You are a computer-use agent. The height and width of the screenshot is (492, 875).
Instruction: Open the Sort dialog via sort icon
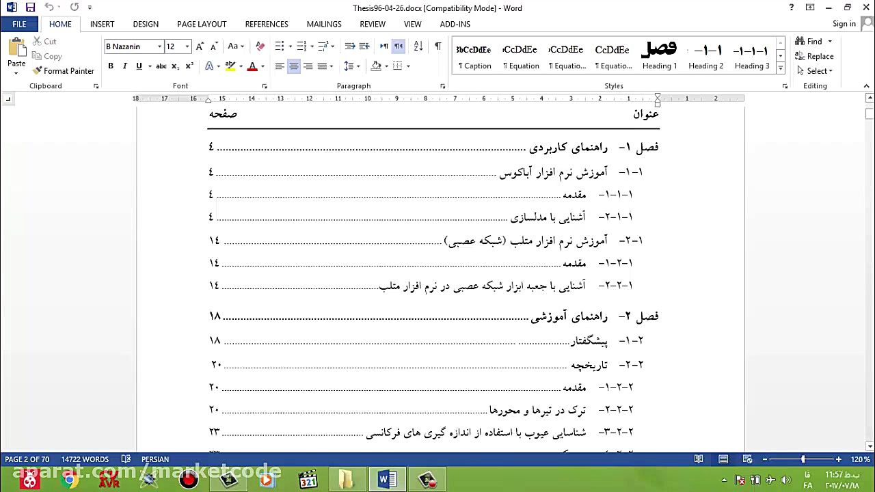point(418,46)
